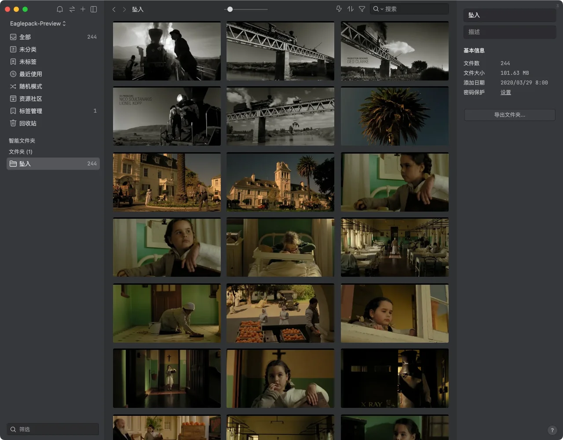Open the nurse scrubbing floor thumbnail
563x440 pixels.
[x=167, y=313]
